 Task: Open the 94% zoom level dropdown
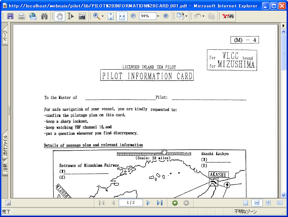[x=158, y=16]
